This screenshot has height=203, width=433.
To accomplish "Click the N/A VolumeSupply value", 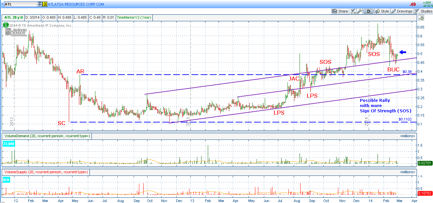I will pos(7,179).
